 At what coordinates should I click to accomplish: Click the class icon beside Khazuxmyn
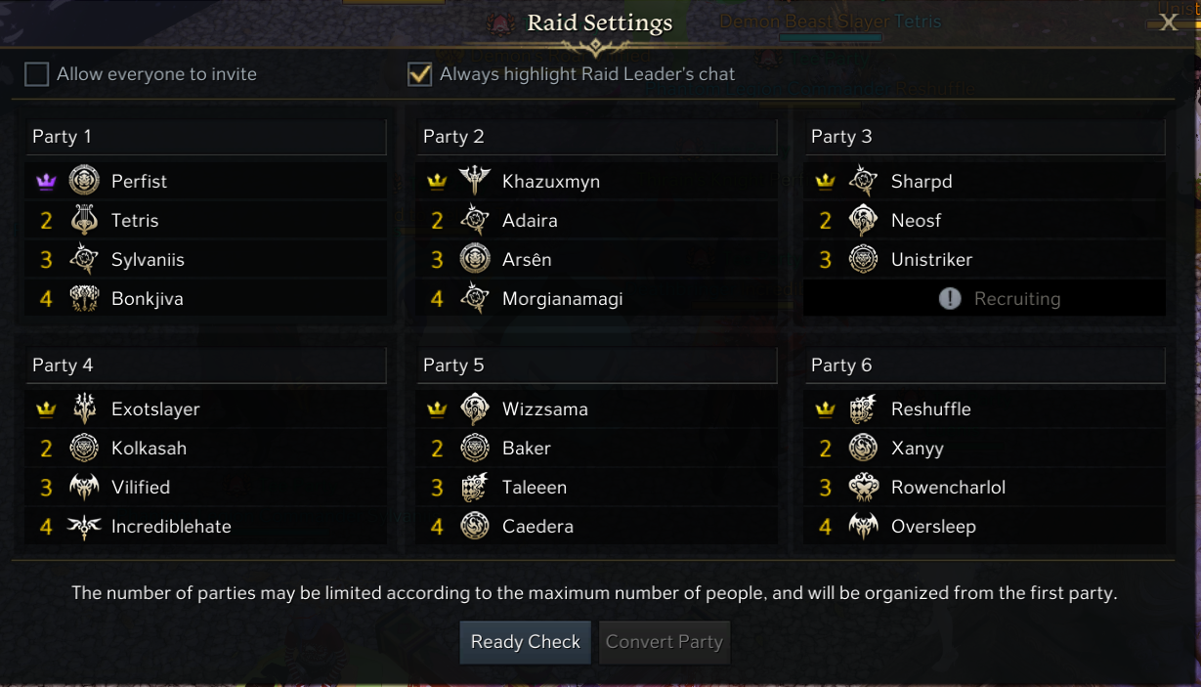(x=475, y=181)
